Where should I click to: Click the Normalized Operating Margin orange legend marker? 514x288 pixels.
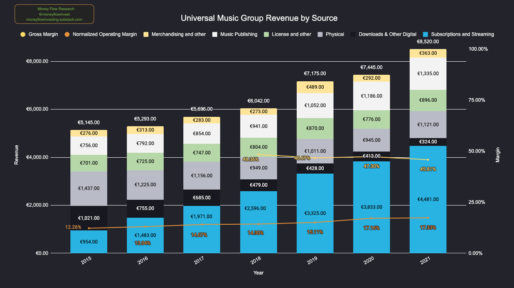click(67, 34)
